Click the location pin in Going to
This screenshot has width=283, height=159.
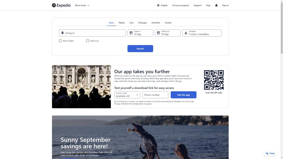tap(62, 33)
